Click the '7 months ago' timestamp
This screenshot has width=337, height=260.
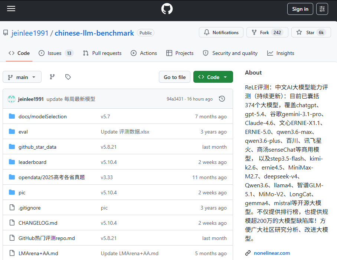pos(211,116)
